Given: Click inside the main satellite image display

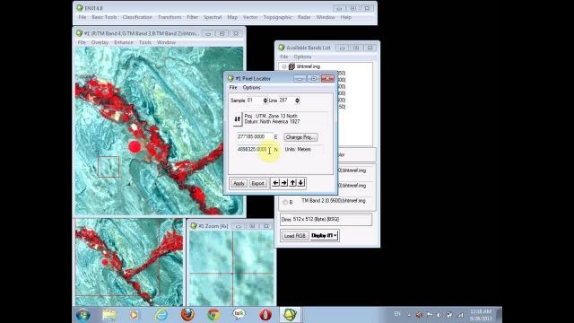Looking at the screenshot, I should tap(160, 131).
